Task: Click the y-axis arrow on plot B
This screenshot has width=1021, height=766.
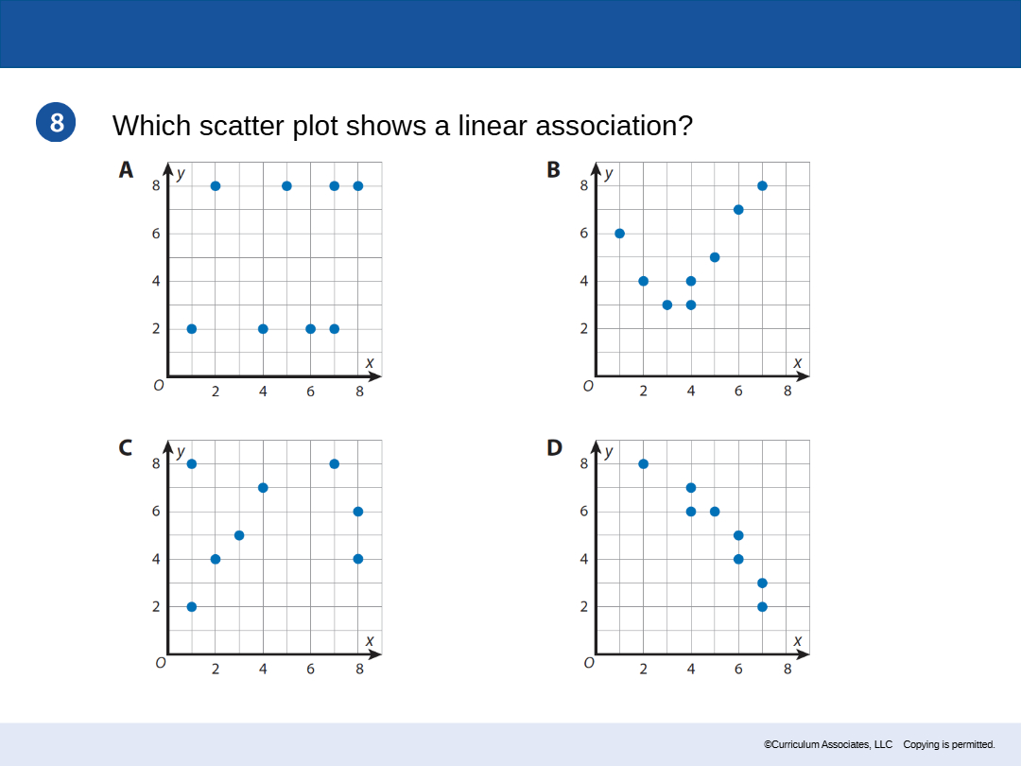Action: point(596,170)
